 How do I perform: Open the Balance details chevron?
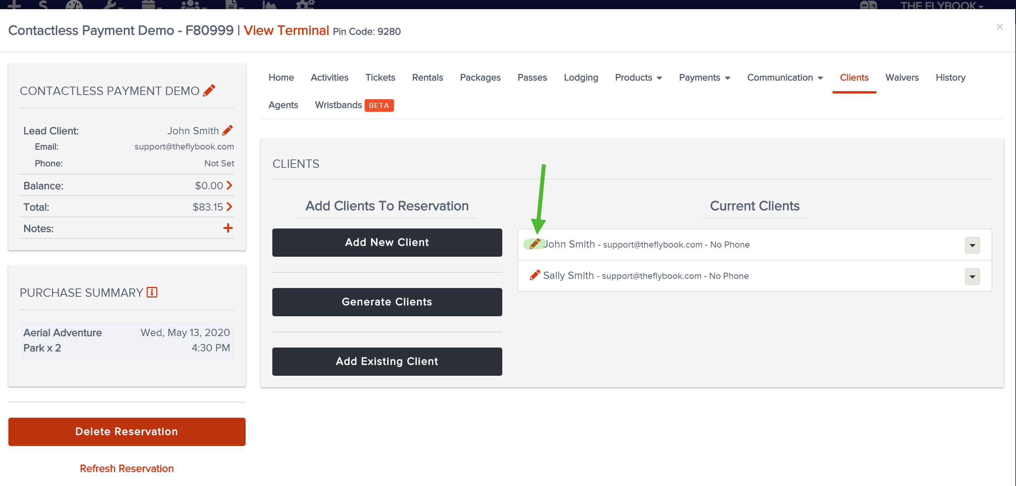(230, 185)
